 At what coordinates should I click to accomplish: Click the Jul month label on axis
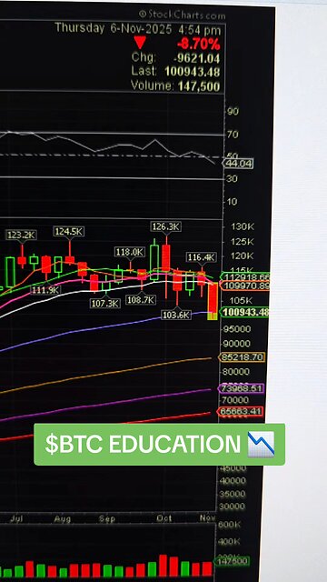pos(16,519)
